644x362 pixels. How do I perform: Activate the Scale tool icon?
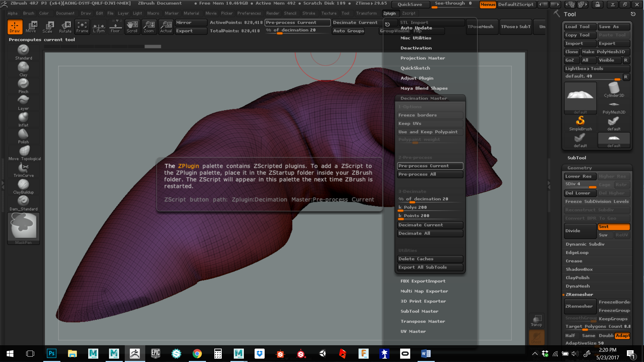pyautogui.click(x=48, y=27)
